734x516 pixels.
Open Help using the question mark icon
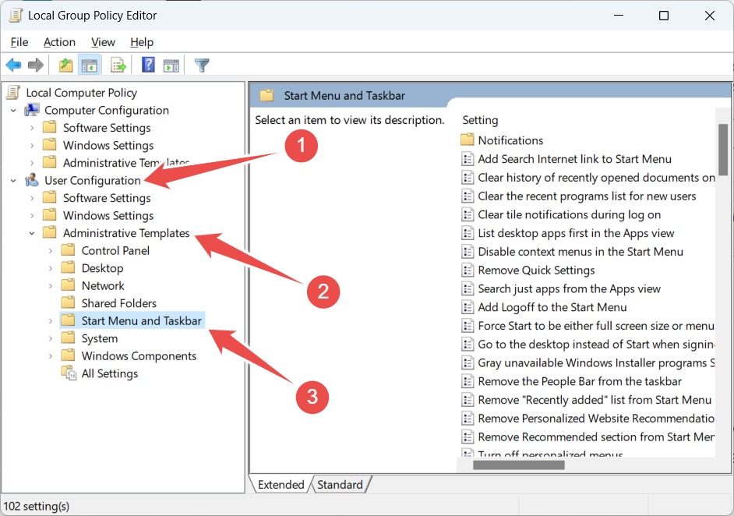click(148, 65)
